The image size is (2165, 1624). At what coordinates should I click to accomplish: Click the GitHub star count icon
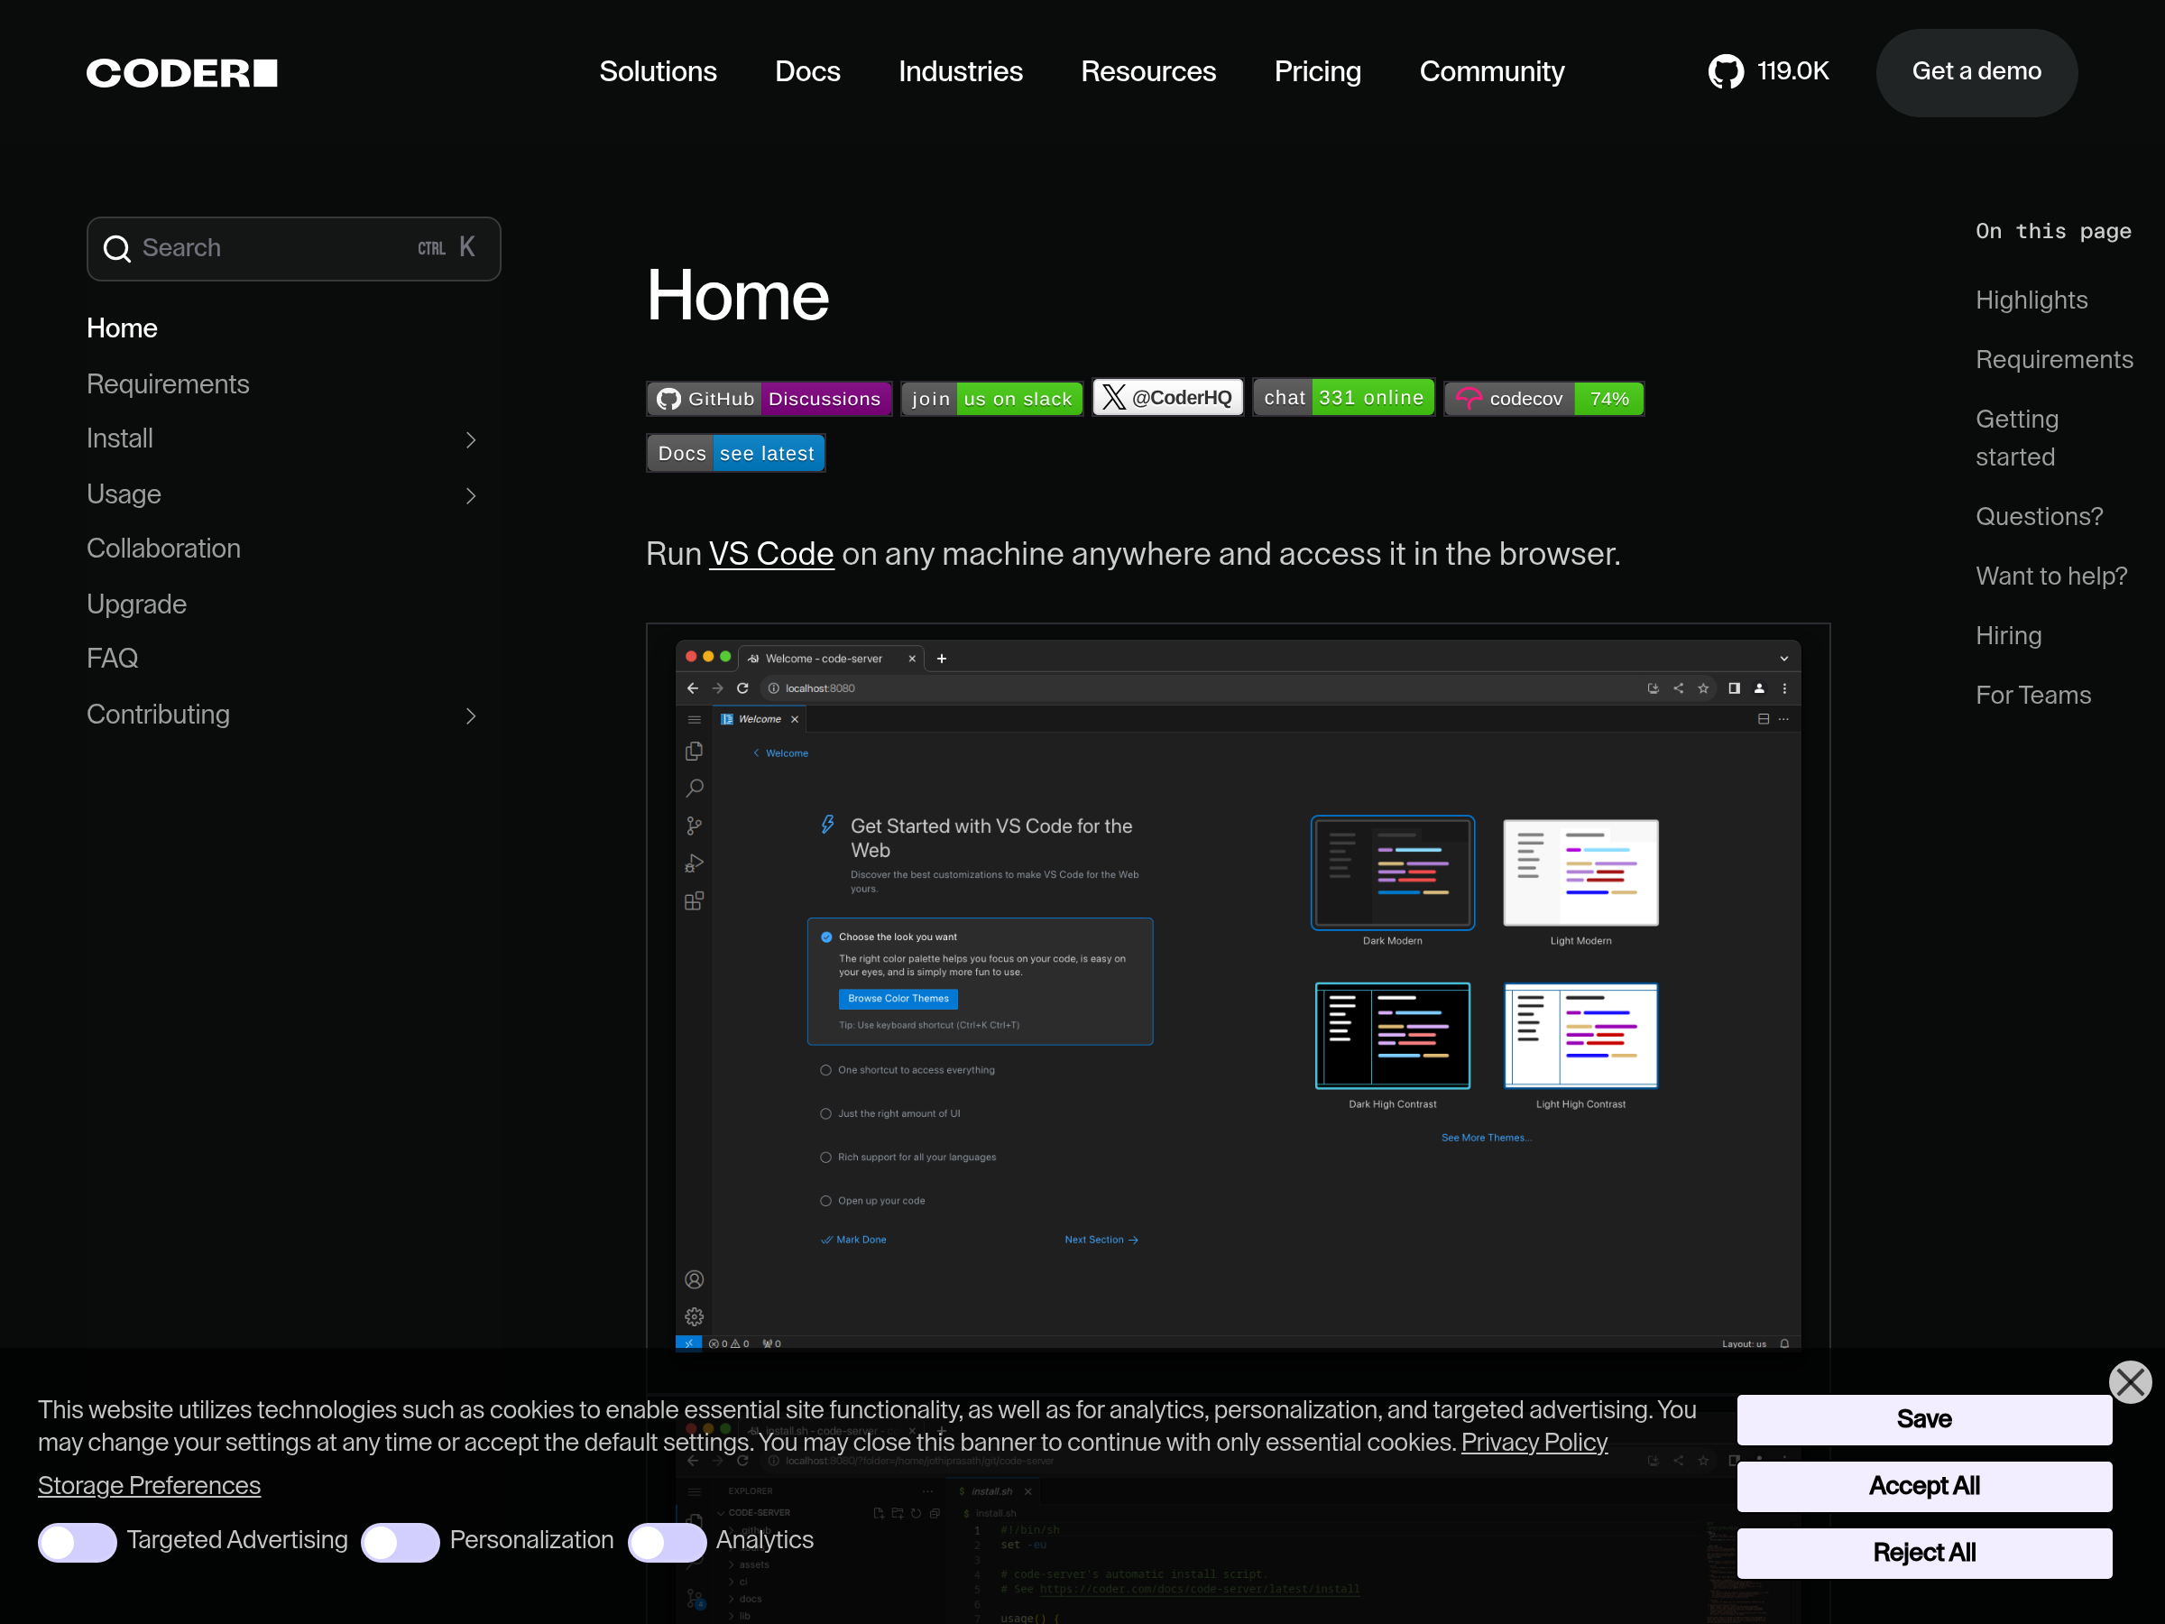1726,71
